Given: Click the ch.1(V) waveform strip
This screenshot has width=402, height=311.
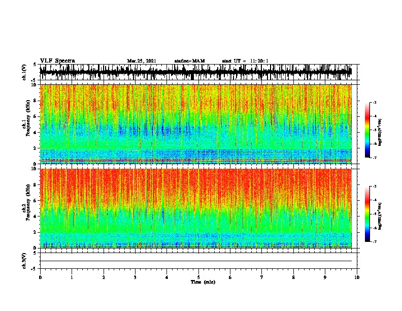Looking at the screenshot, I should tap(196, 72).
